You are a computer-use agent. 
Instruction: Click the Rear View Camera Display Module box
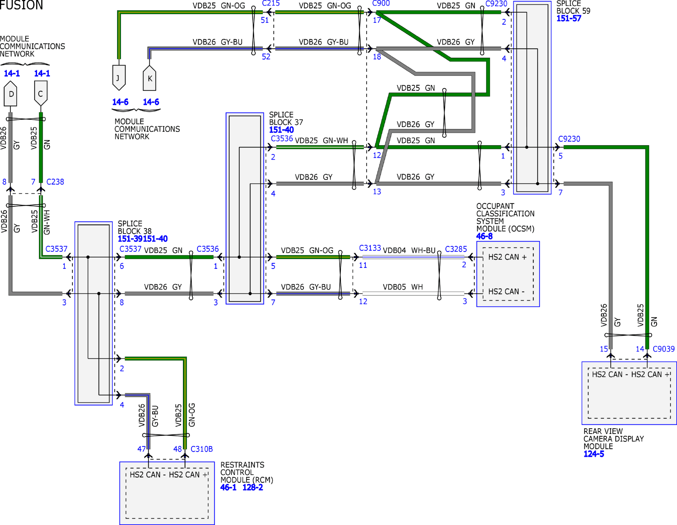(x=629, y=393)
